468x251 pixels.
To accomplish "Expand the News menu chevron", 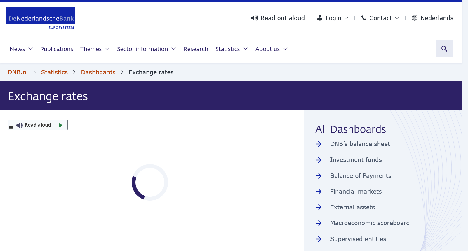I will point(31,49).
